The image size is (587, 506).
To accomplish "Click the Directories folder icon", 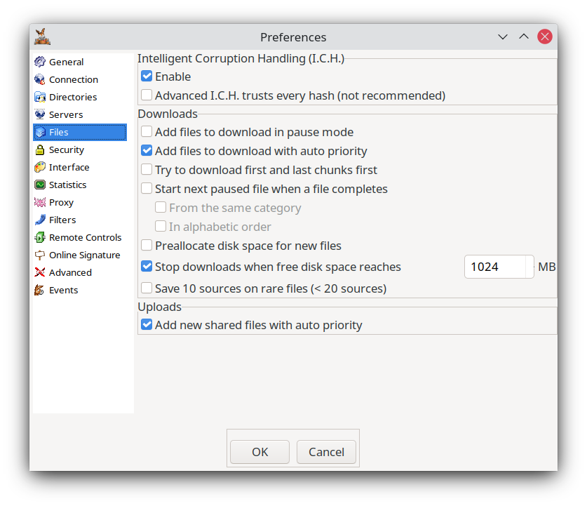I will pyautogui.click(x=40, y=97).
